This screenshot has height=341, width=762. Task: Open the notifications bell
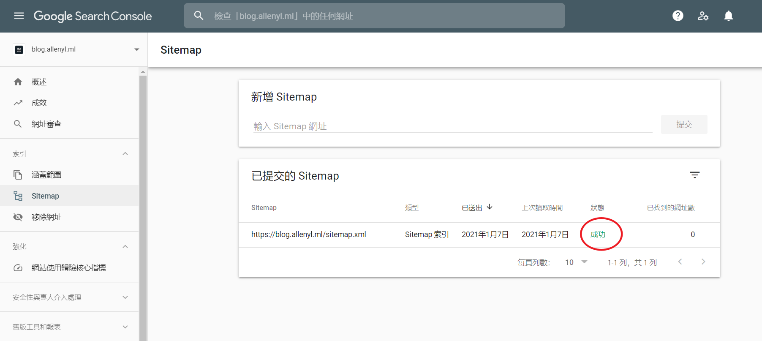pyautogui.click(x=728, y=16)
